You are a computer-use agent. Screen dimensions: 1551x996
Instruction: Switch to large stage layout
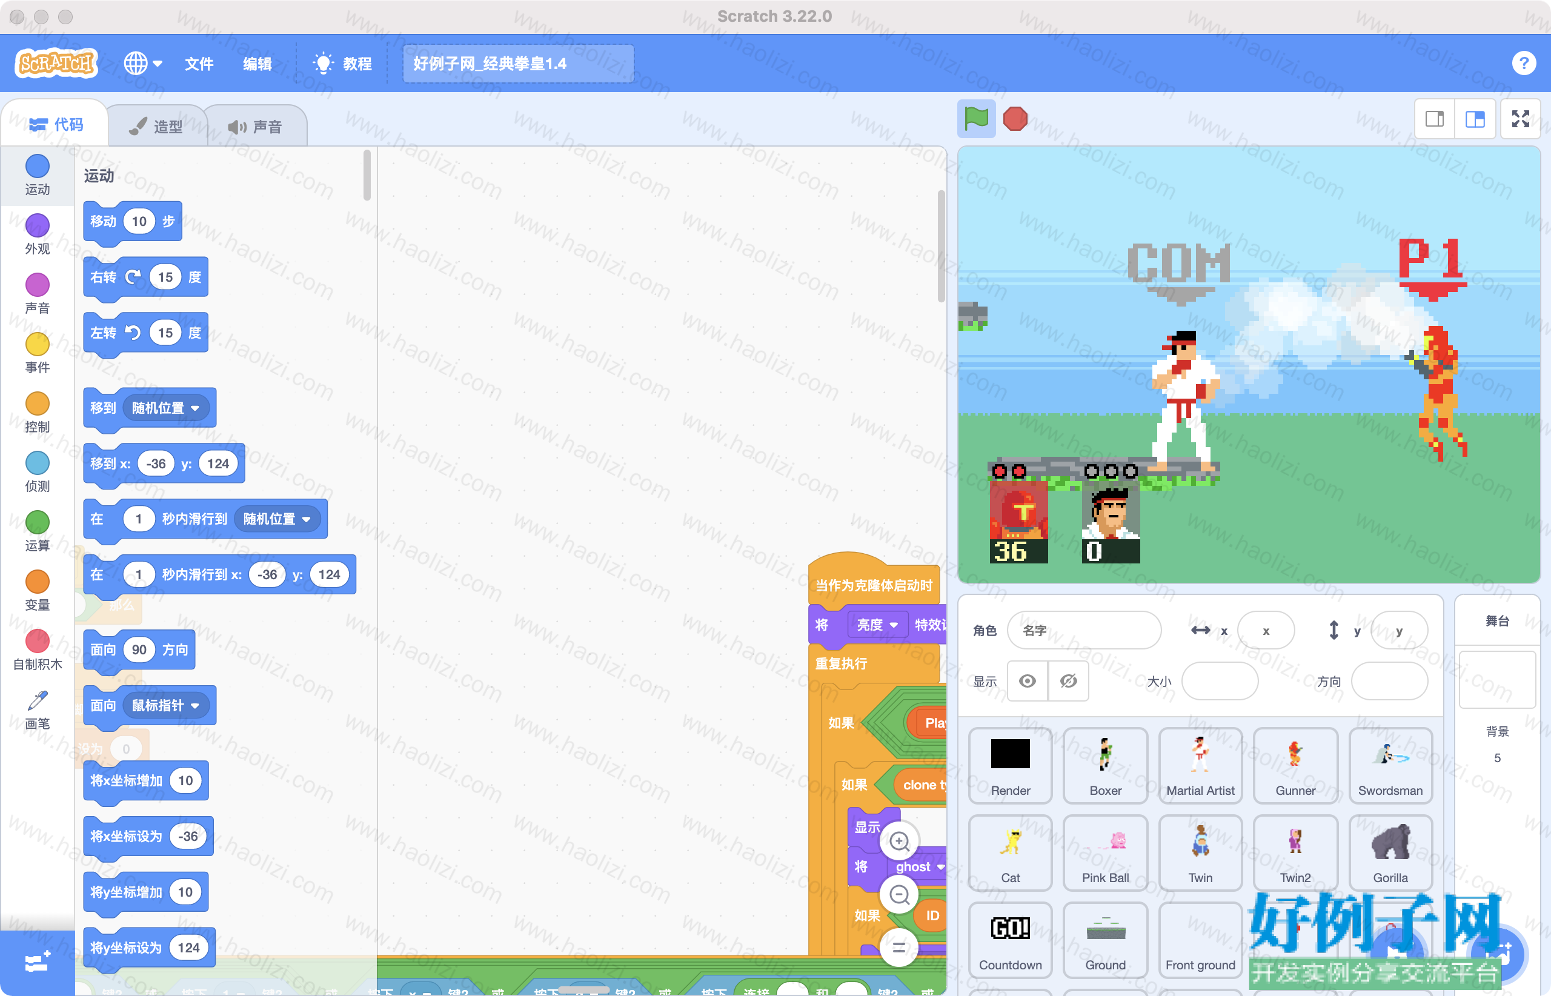pyautogui.click(x=1475, y=119)
